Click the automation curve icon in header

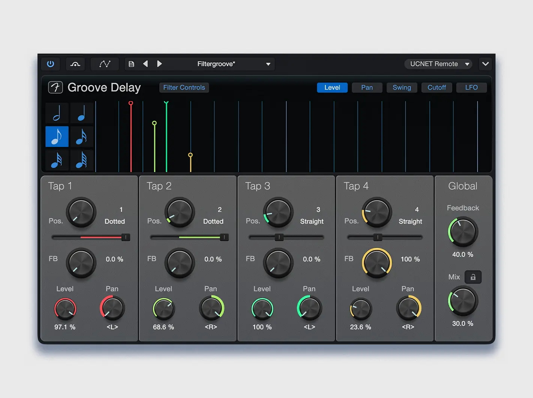(105, 64)
